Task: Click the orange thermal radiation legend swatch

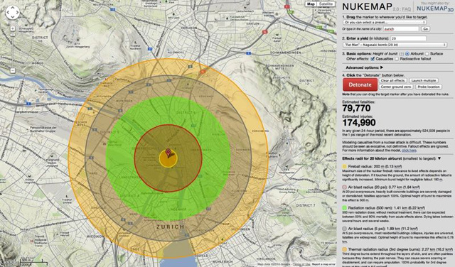Action: click(344, 249)
